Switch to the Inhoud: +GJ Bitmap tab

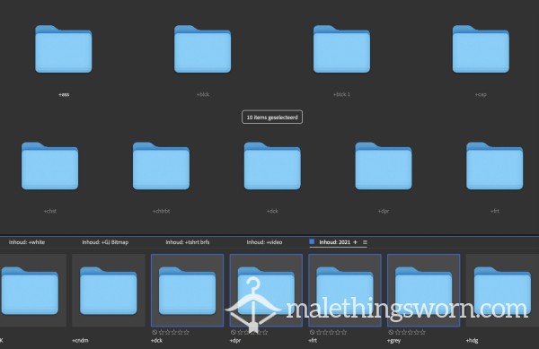(x=105, y=242)
